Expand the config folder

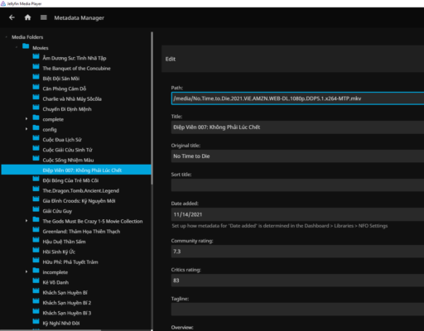(26, 129)
